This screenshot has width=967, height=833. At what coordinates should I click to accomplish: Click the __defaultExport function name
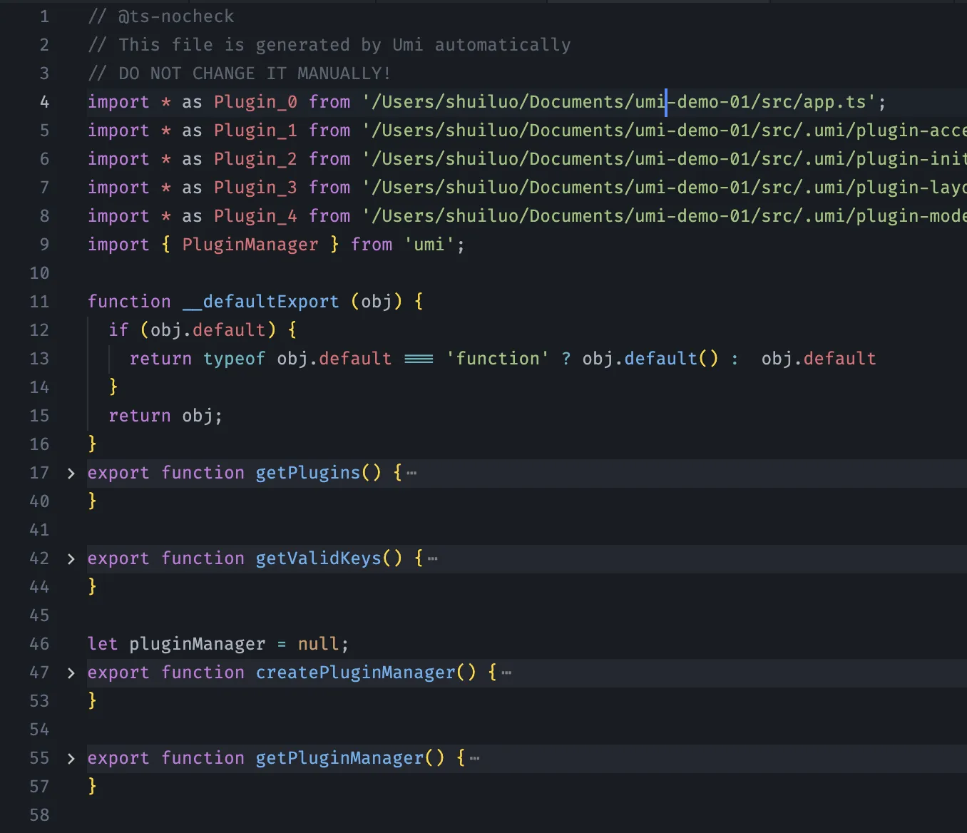[261, 302]
